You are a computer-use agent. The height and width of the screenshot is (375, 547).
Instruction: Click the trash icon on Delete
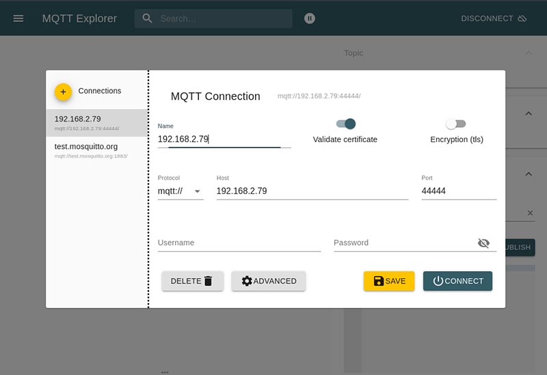[x=209, y=281]
